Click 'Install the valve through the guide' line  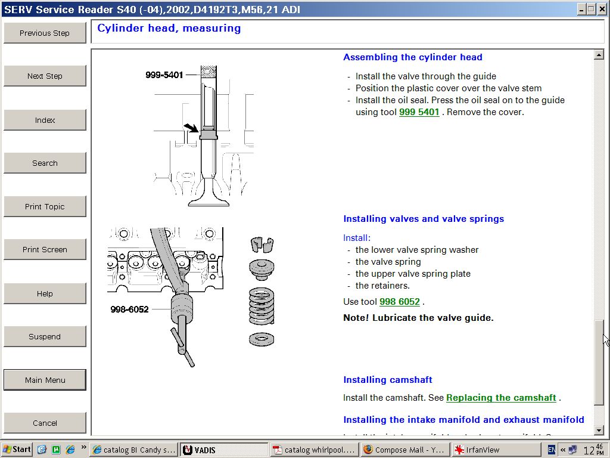point(426,76)
